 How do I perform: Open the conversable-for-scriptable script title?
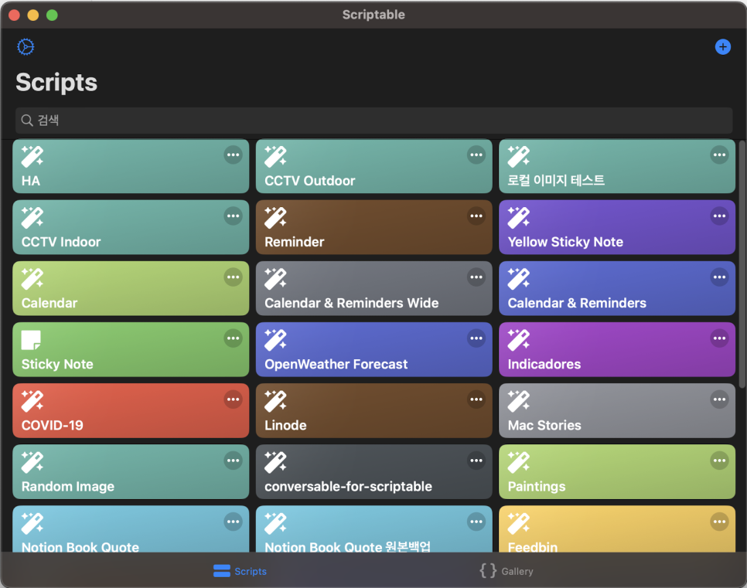(348, 487)
